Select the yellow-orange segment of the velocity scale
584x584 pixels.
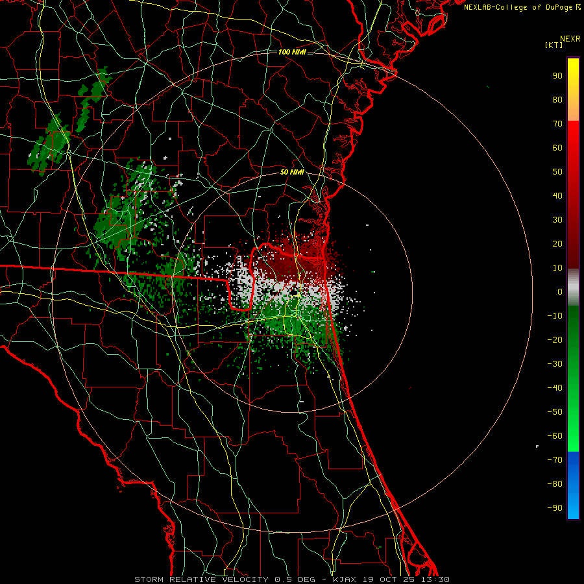point(573,90)
